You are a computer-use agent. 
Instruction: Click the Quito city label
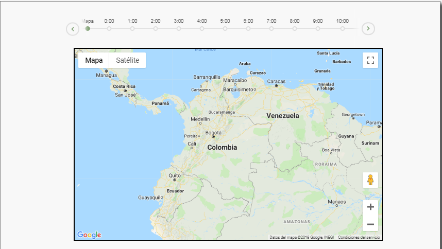click(175, 175)
